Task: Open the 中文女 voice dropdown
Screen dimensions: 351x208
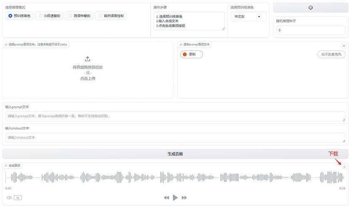Action: 248,17
